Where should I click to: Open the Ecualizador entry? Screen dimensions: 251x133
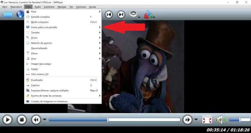pyautogui.click(x=63, y=80)
